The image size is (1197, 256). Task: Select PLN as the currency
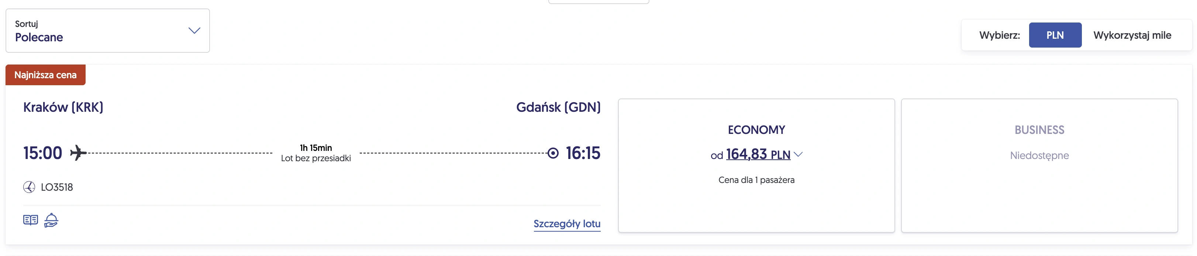click(x=1055, y=35)
